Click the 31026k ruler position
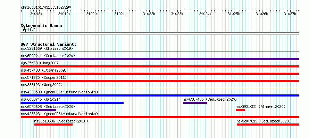309x138 pixels. tap(262, 14)
